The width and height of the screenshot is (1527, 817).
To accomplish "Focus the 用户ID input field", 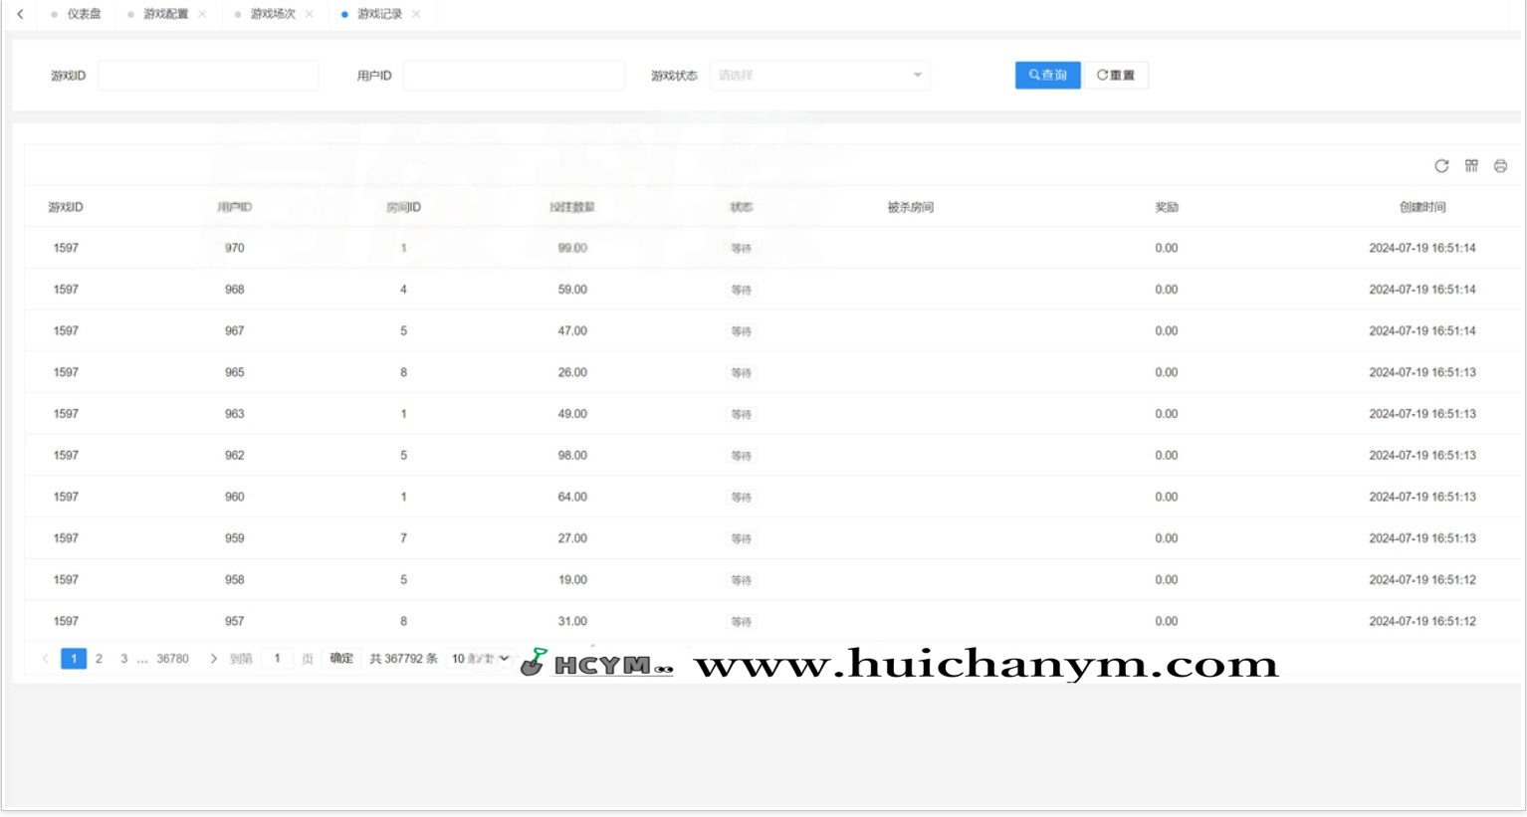I will pyautogui.click(x=514, y=75).
